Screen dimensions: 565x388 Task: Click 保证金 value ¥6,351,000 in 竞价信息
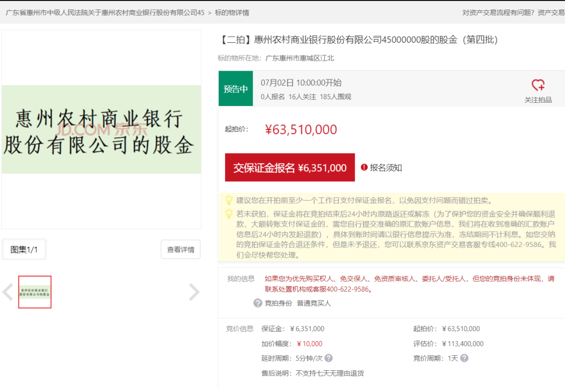coord(307,328)
